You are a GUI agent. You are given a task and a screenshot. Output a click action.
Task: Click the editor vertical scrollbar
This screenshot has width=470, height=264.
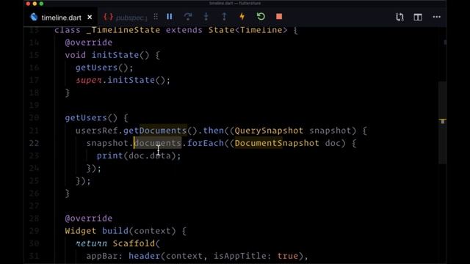(442, 122)
